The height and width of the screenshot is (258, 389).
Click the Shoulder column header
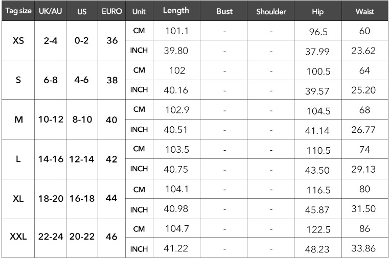(271, 11)
